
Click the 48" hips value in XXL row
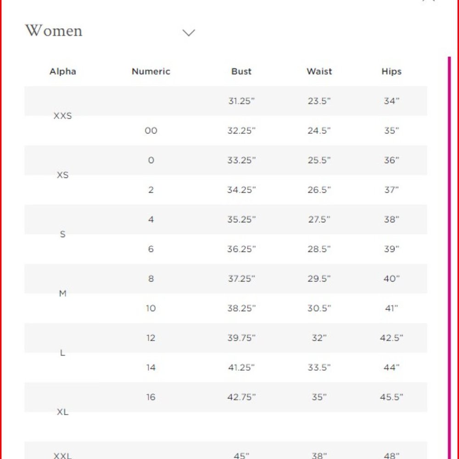(391, 455)
